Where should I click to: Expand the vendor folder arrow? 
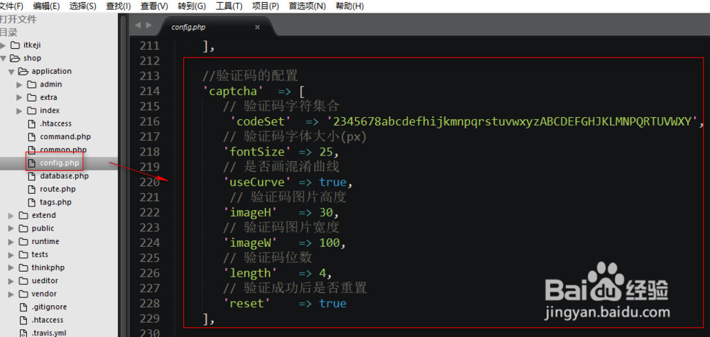(11, 294)
